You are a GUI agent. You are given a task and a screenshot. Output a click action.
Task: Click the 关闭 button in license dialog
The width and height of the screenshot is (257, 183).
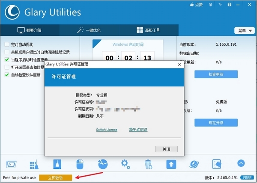167,149
